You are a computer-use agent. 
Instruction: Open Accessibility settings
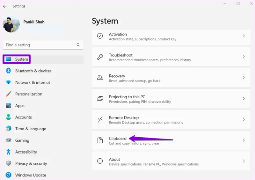click(43, 152)
